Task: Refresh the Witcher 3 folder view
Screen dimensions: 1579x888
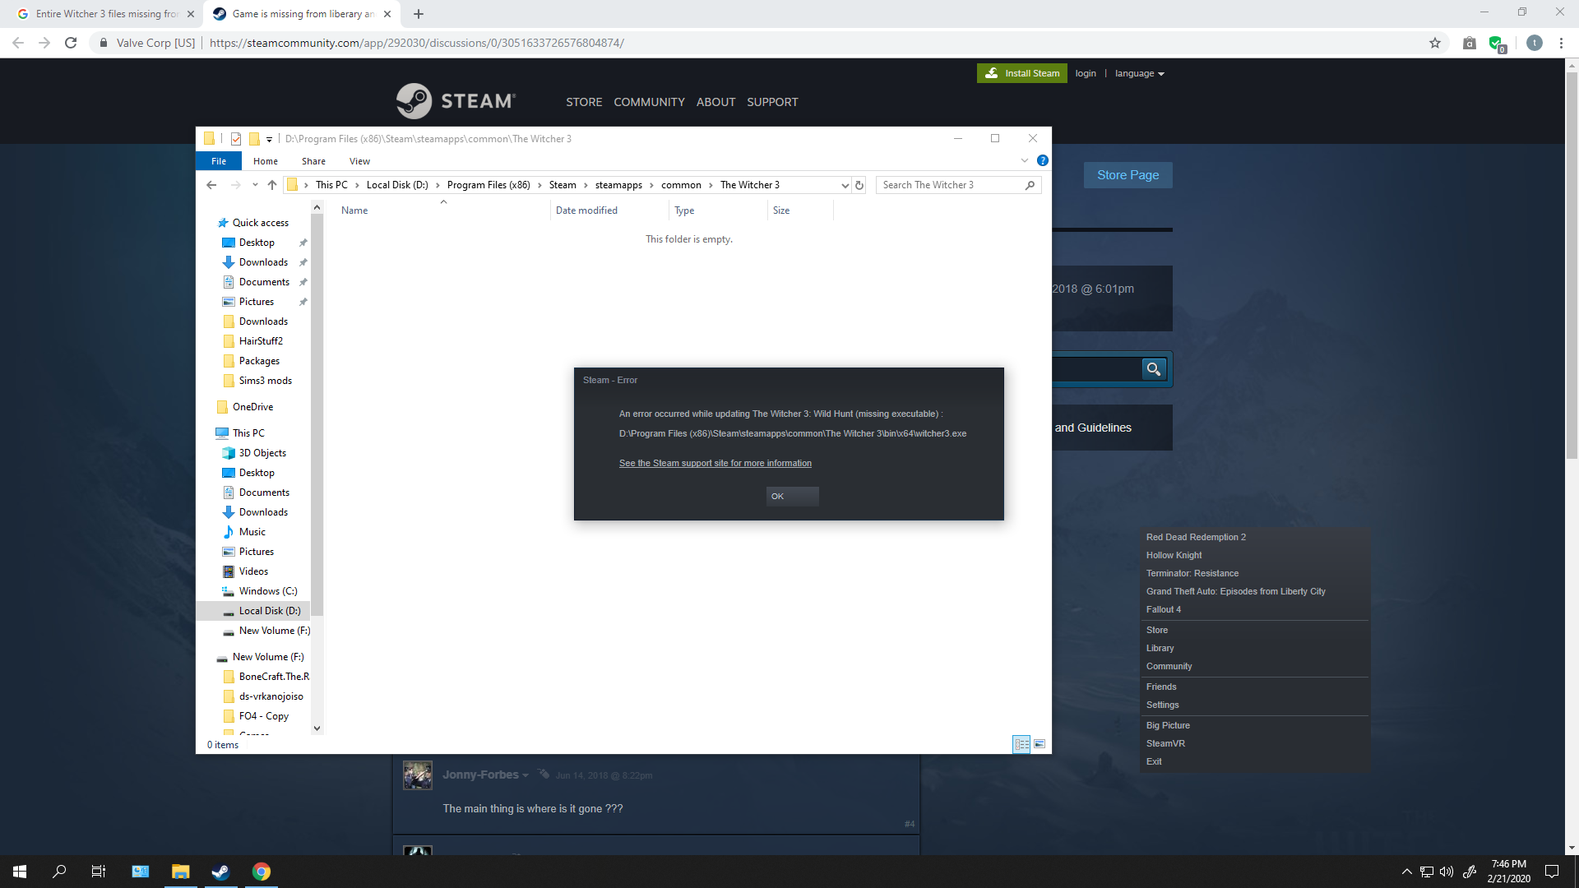Action: coord(859,185)
